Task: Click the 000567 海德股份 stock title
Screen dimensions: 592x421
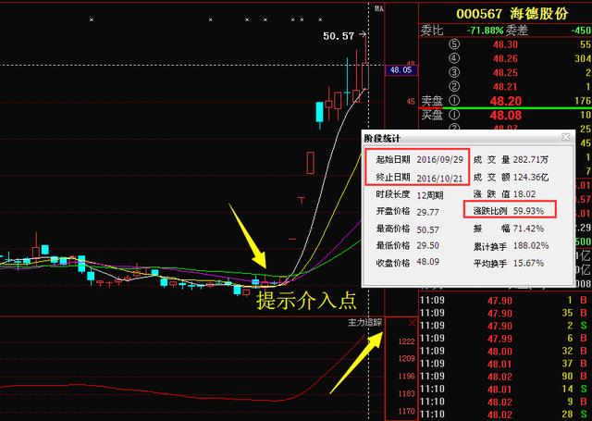Action: coord(512,14)
